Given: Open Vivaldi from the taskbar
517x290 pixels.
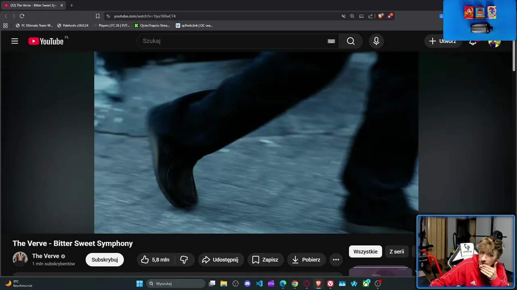Looking at the screenshot, I should (x=330, y=284).
